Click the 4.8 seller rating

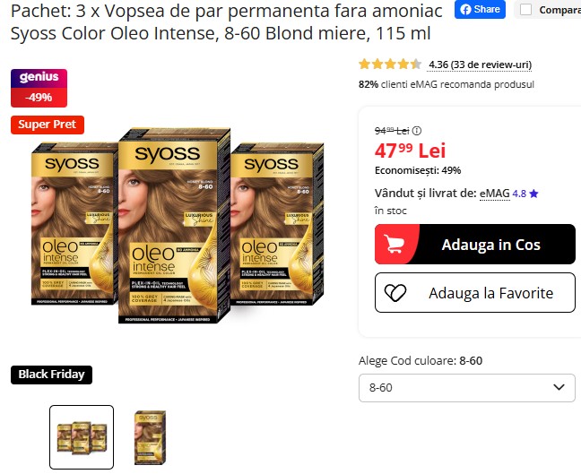tap(519, 194)
